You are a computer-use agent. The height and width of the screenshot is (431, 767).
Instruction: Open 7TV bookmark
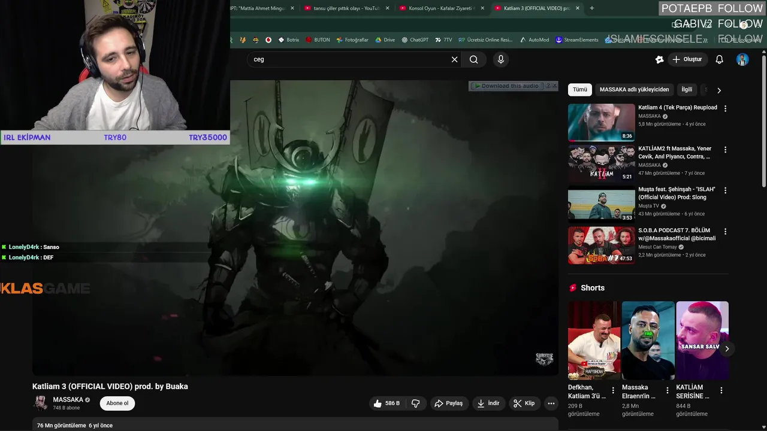tap(443, 40)
